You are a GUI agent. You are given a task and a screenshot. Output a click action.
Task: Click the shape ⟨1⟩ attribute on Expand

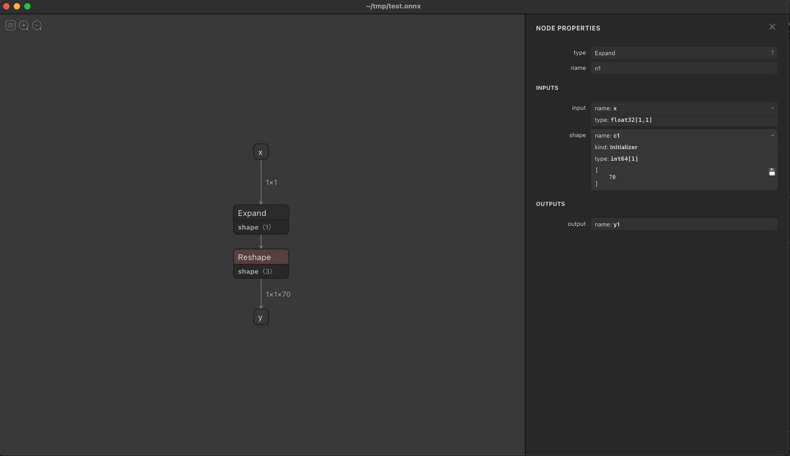click(261, 227)
